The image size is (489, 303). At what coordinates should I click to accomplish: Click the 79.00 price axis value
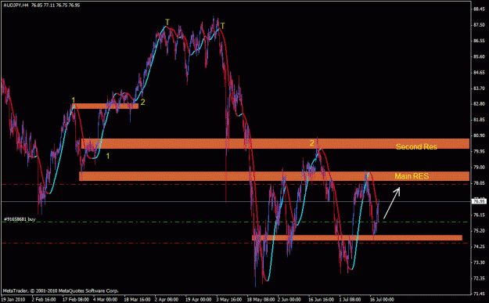(x=479, y=168)
